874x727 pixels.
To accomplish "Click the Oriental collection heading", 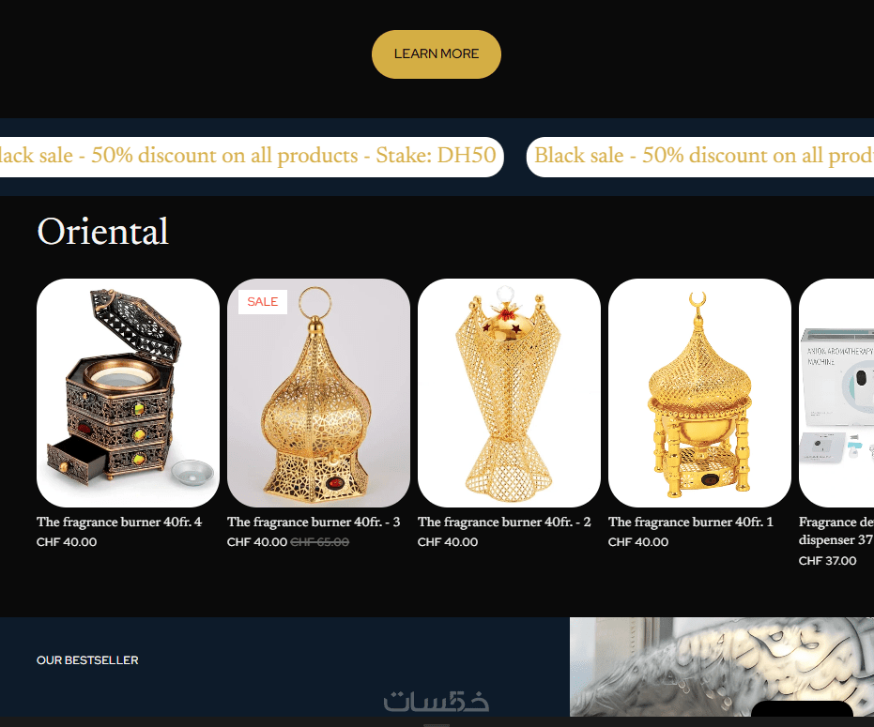I will coord(102,231).
